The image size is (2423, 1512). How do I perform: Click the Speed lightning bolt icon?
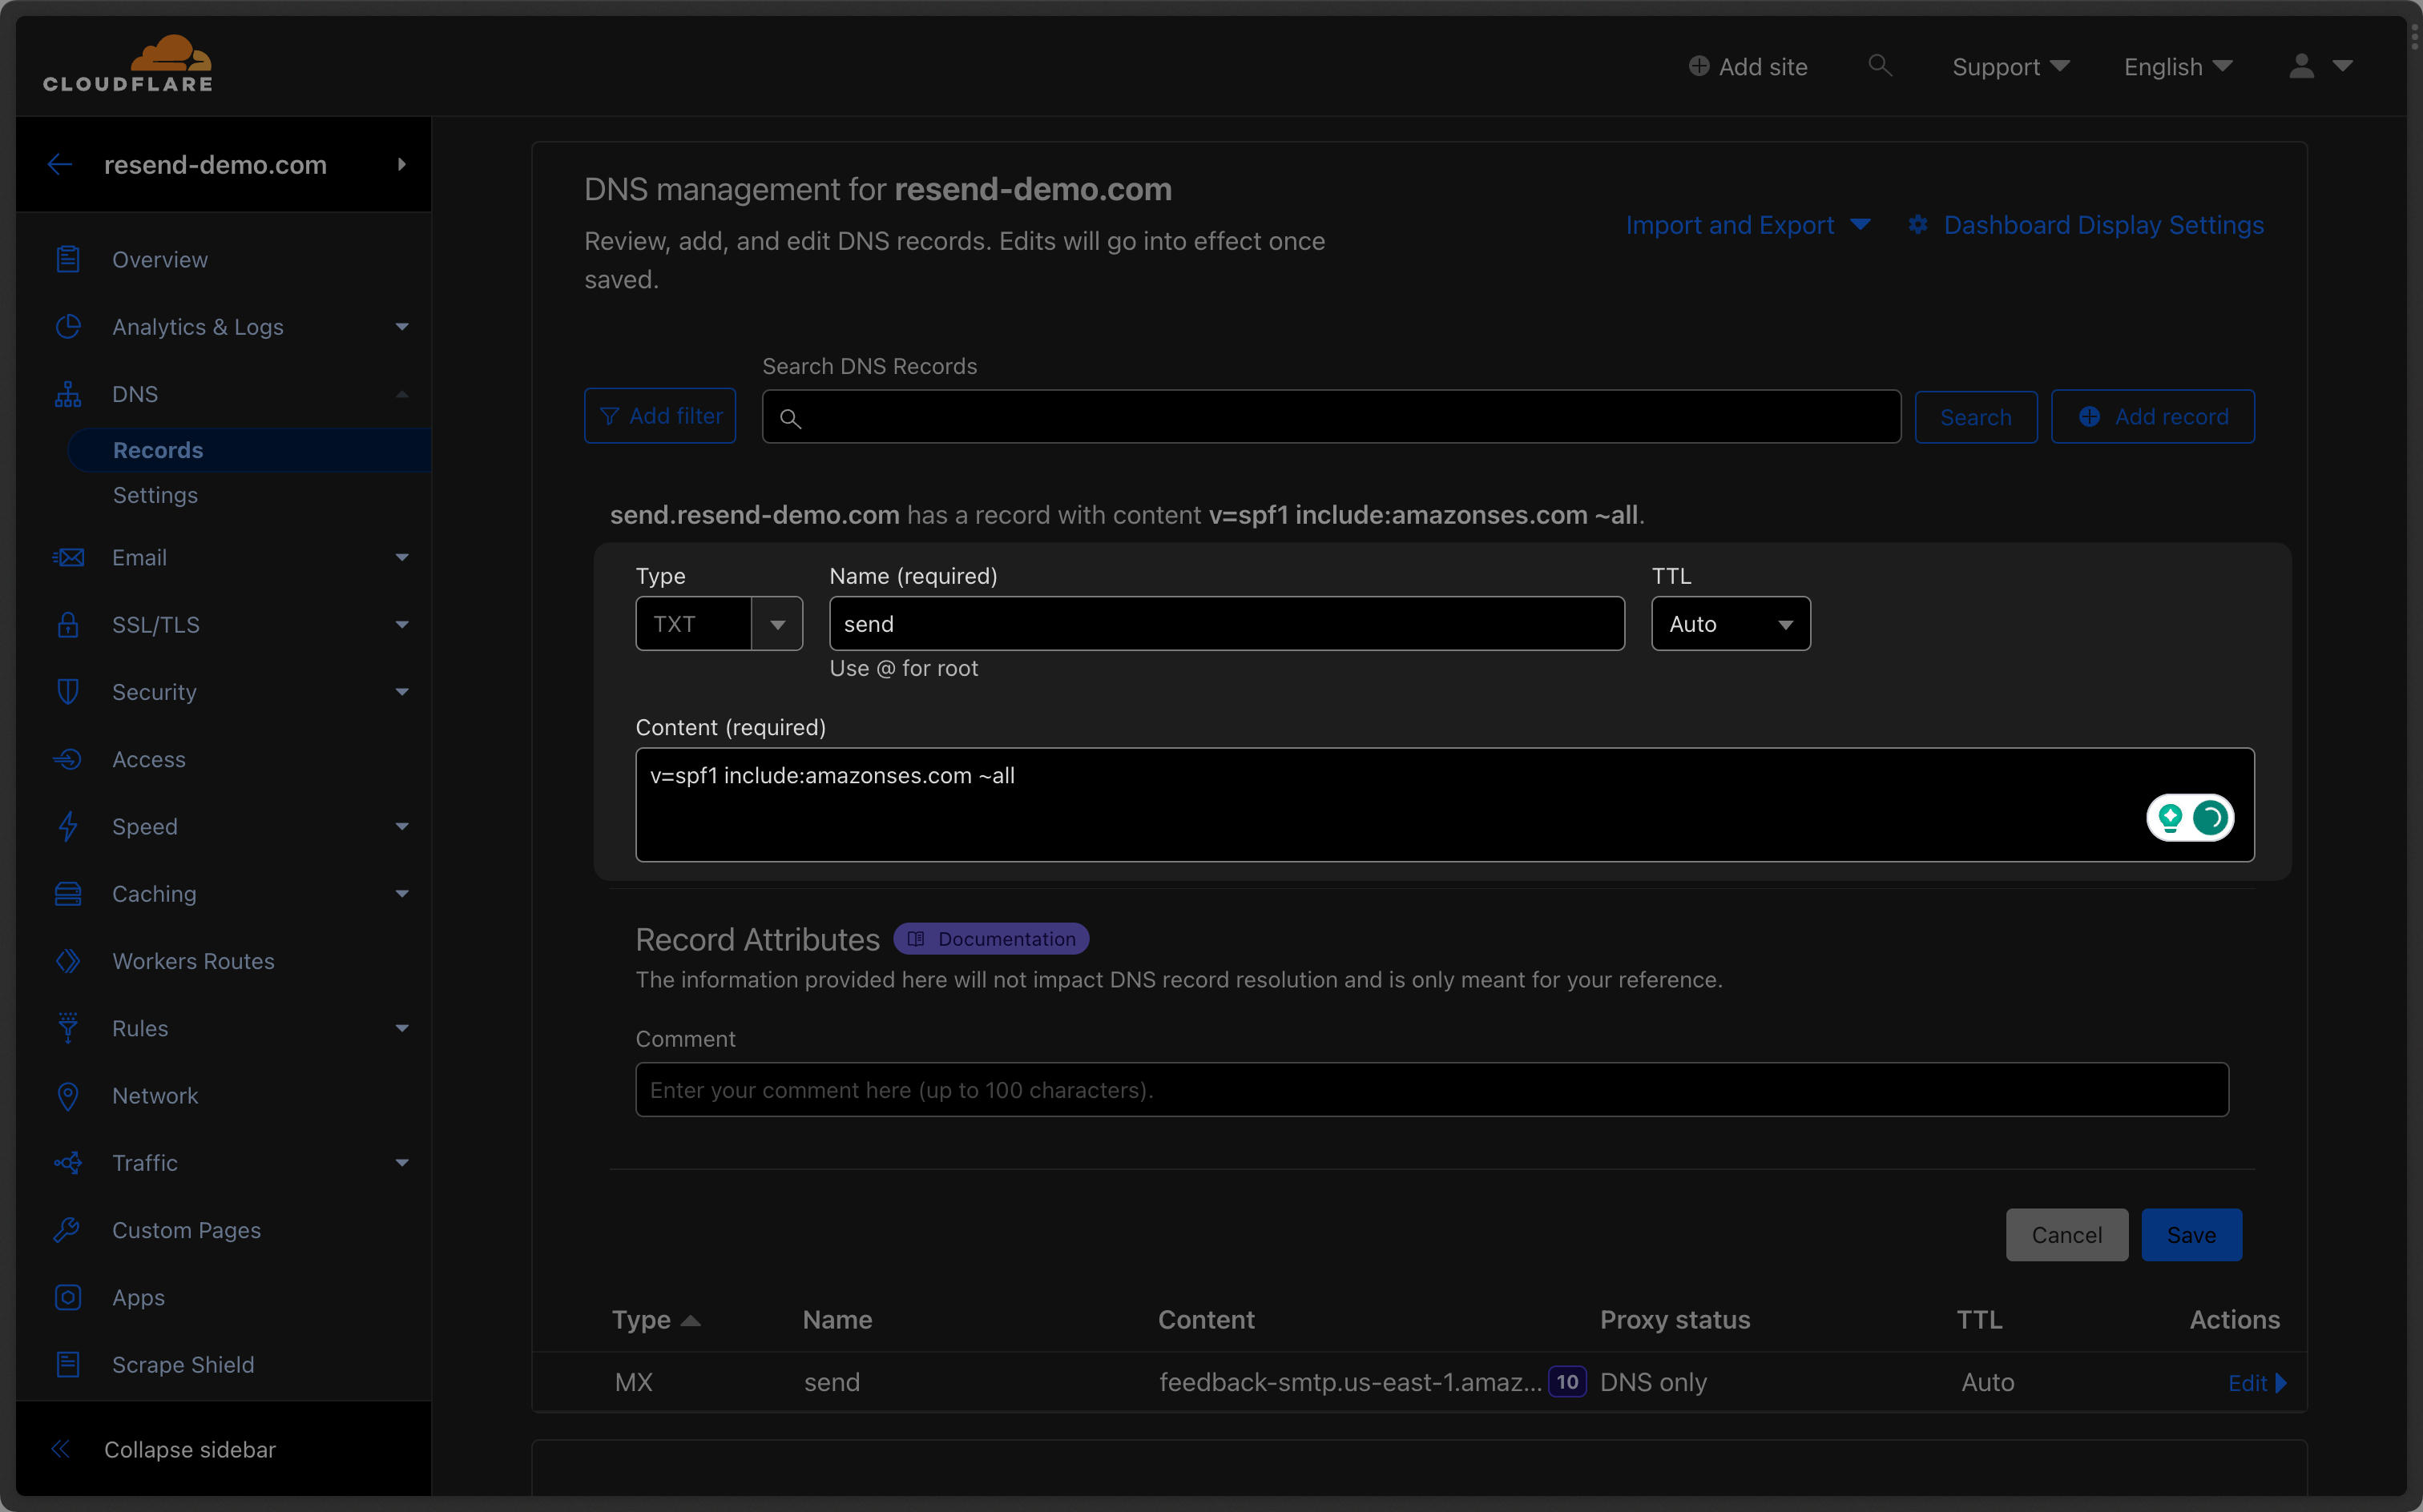[68, 827]
